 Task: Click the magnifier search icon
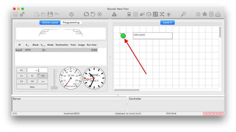click(183, 14)
